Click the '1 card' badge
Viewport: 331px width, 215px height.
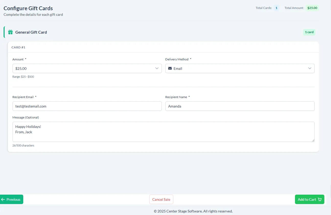pyautogui.click(x=309, y=32)
